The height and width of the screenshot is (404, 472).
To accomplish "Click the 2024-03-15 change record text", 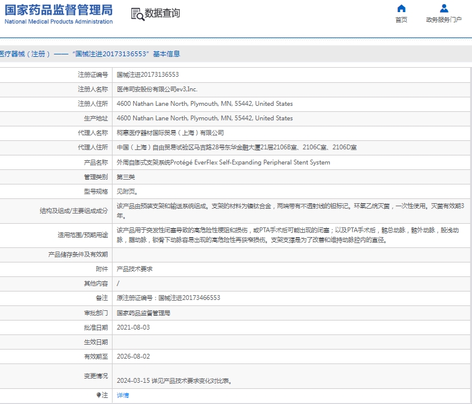I will [175, 381].
